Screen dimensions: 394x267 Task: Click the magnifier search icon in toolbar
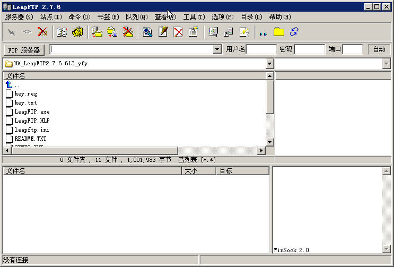(148, 32)
